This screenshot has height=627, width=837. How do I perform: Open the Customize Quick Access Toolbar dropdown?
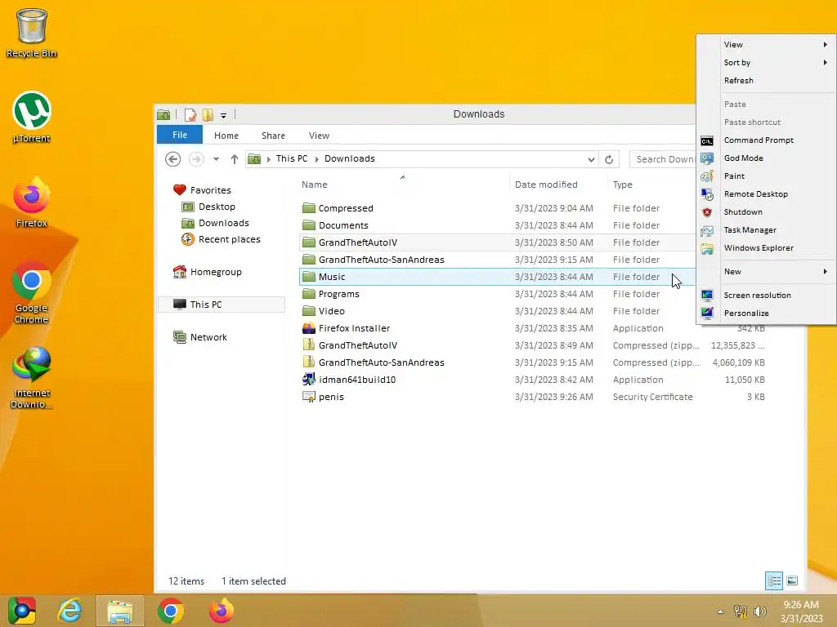click(224, 115)
